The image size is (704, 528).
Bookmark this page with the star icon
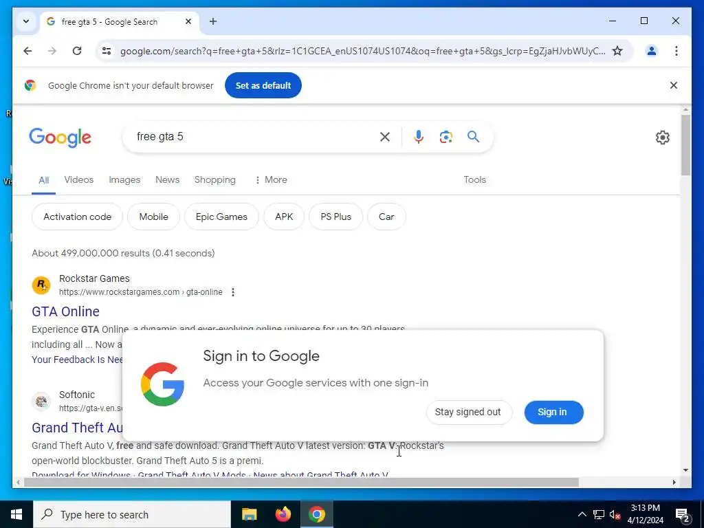pyautogui.click(x=617, y=51)
